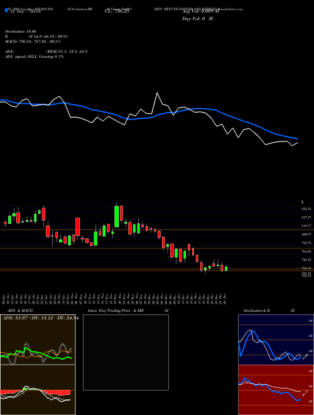This screenshot has width=314, height=415.
Task: Click the ADX signal SELL text
Action: point(35,57)
